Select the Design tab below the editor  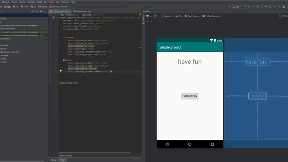coord(54,160)
